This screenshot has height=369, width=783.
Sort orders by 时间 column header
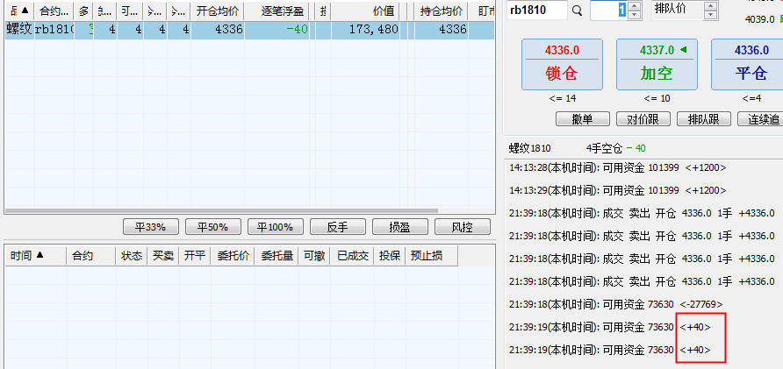[x=27, y=256]
